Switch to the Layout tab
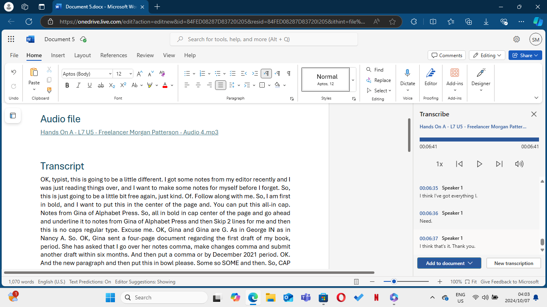This screenshot has height=307, width=547. coord(82,55)
